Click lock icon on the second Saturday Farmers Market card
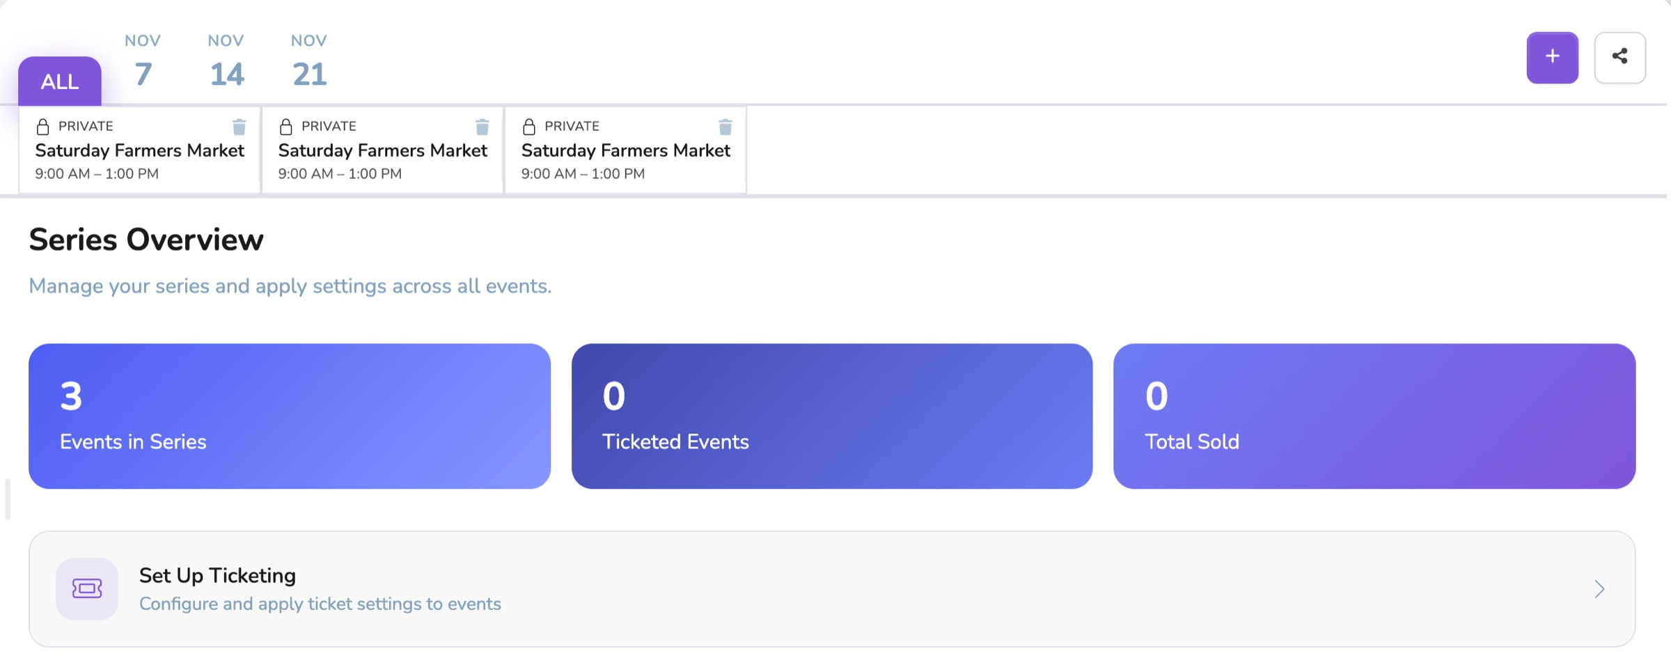The image size is (1671, 667). click(285, 126)
